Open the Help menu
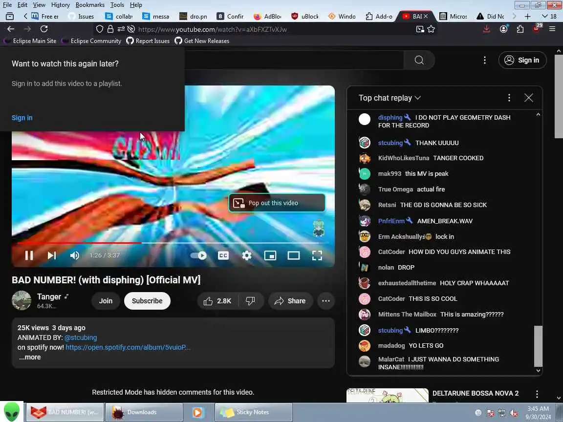563x422 pixels. pyautogui.click(x=136, y=5)
